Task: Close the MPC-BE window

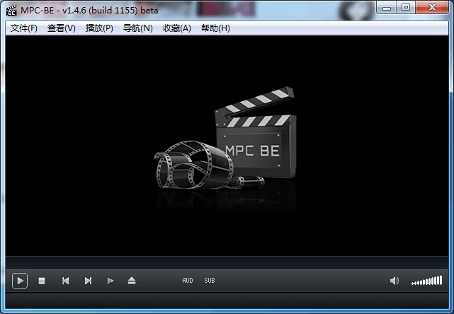Action: [432, 8]
